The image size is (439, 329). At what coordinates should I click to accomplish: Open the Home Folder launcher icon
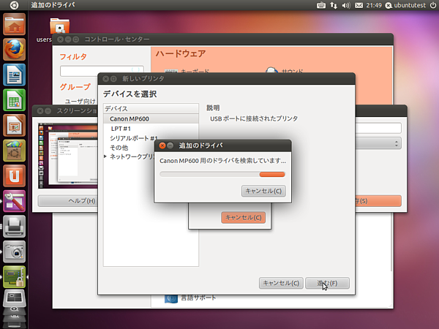15,24
